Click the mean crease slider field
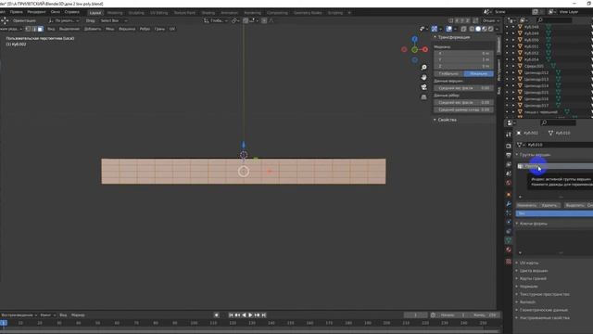This screenshot has height=334, width=593. (463, 109)
